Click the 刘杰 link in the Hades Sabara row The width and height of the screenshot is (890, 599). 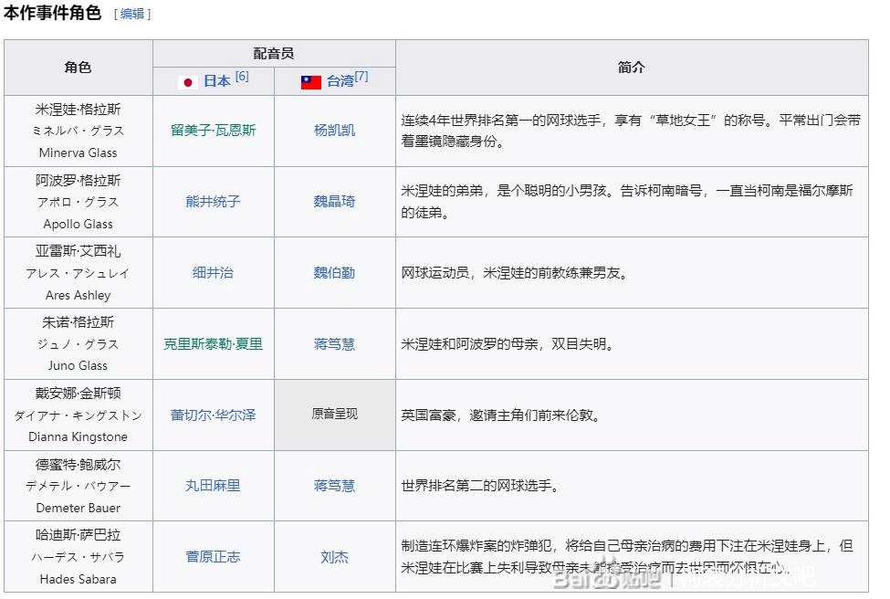(x=334, y=557)
